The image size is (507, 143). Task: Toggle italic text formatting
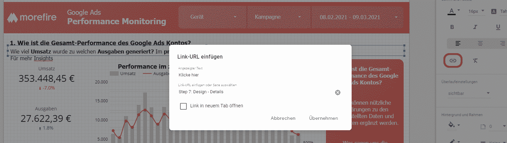475,27
